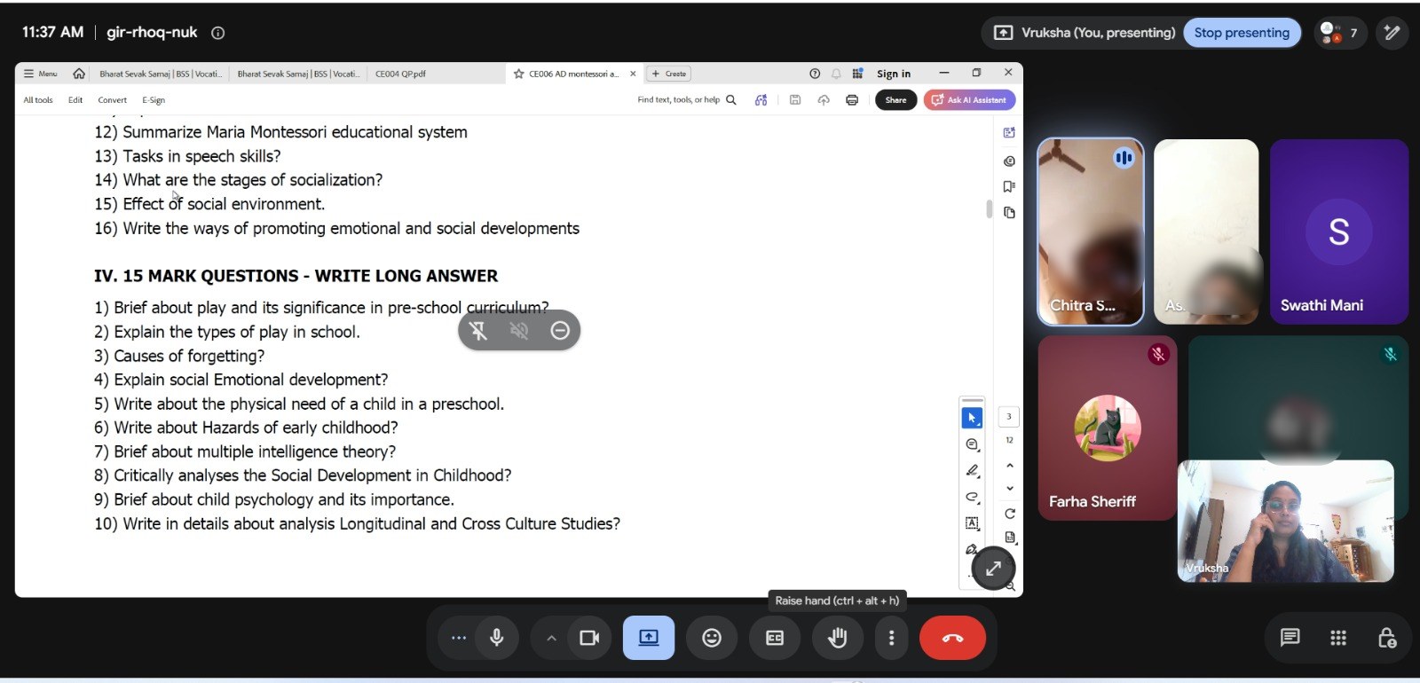The image size is (1420, 683).
Task: Open the chat panel icon
Action: point(1290,638)
